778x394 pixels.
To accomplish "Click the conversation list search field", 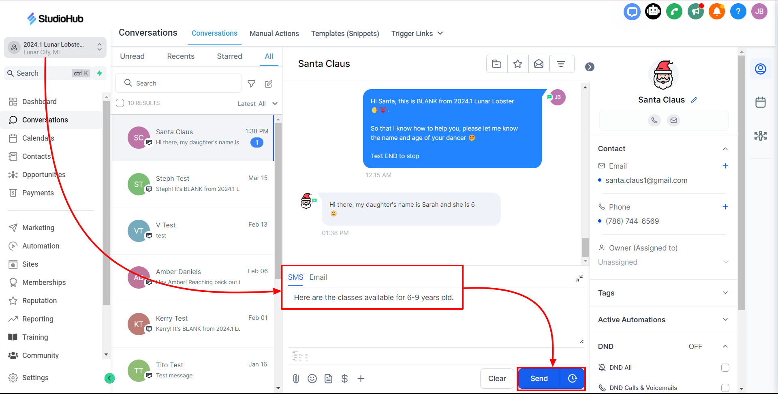I will [178, 83].
